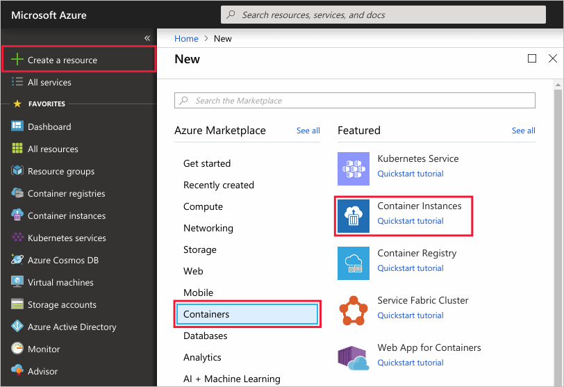Choose the Web App for Containers icon
564x387 pixels.
click(354, 357)
